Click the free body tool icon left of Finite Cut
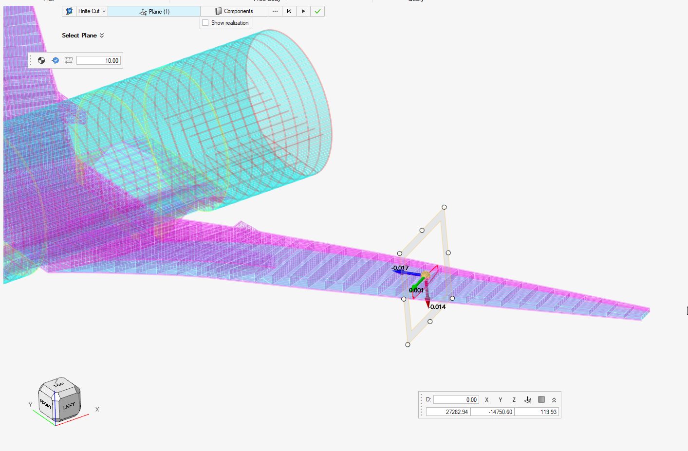The width and height of the screenshot is (688, 451). click(x=69, y=11)
